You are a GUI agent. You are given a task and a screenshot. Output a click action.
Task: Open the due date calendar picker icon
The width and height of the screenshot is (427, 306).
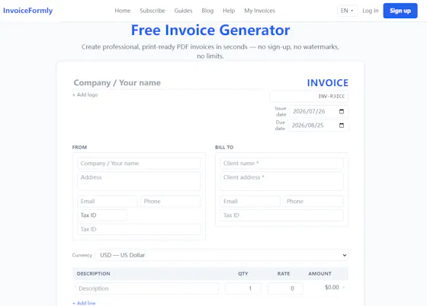[x=342, y=126]
